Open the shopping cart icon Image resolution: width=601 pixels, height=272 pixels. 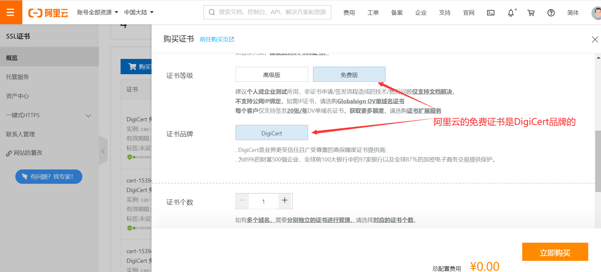click(531, 13)
